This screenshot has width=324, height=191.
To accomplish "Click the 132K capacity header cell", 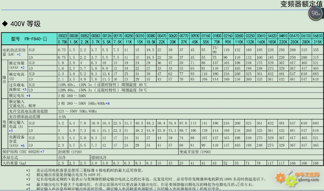I will [250, 42].
